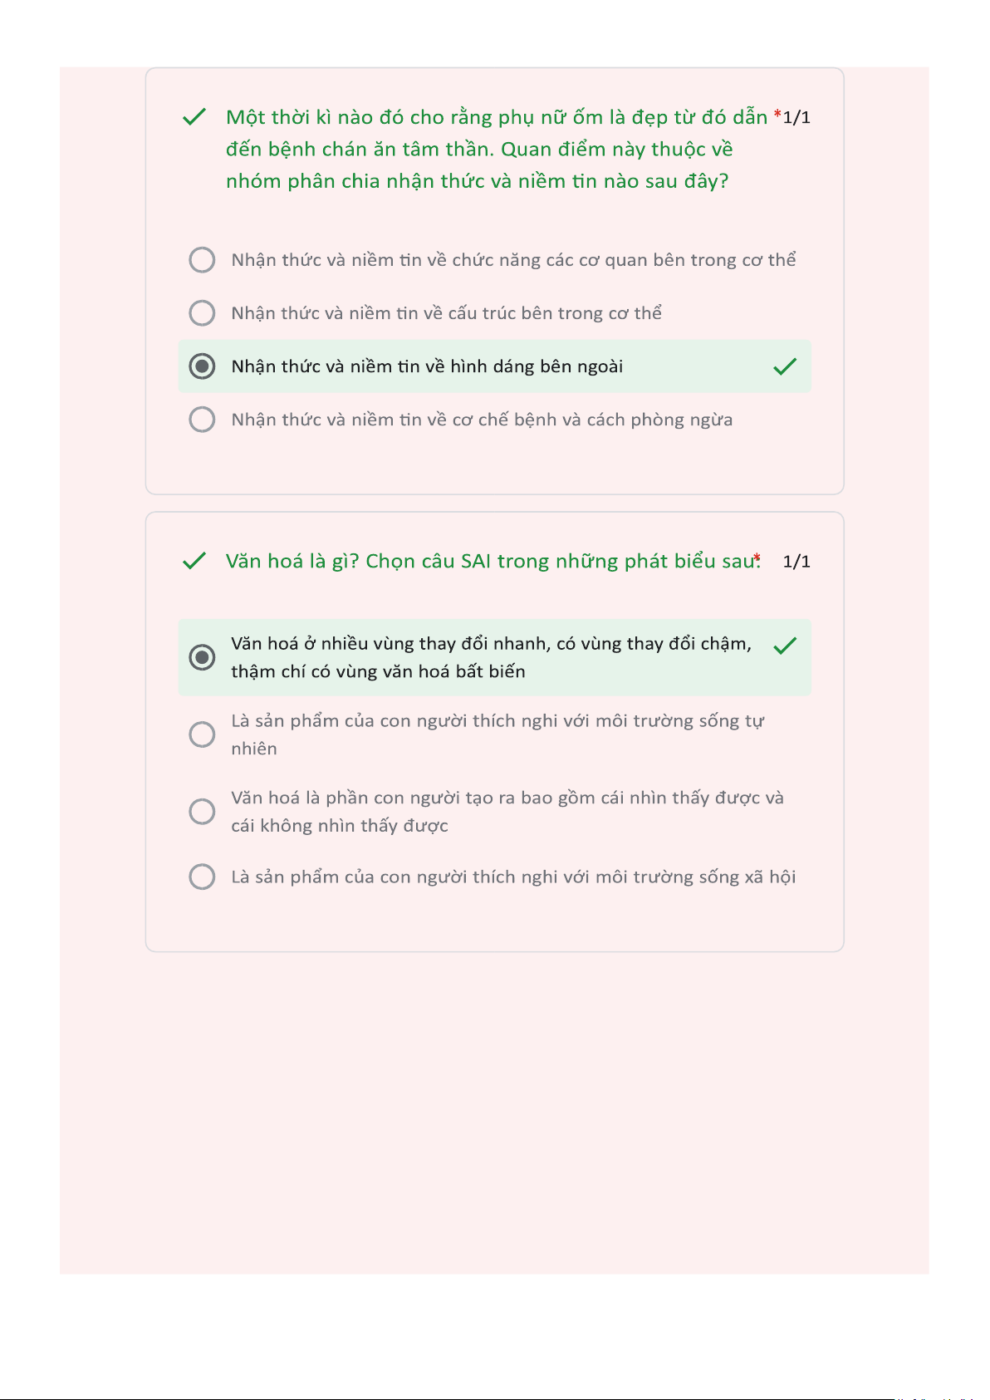Pick radio for 'môi trường sống xã hội' option
990x1400 pixels.
(202, 877)
